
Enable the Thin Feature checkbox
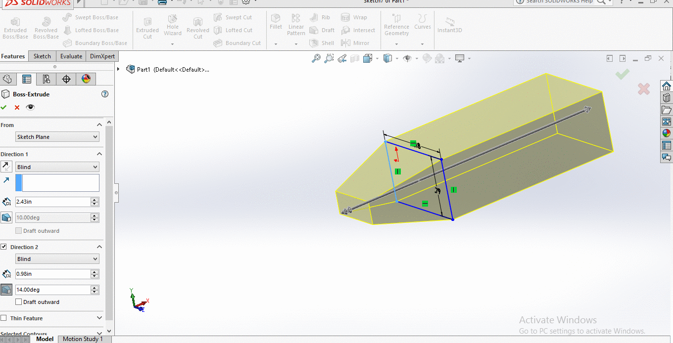pos(4,318)
